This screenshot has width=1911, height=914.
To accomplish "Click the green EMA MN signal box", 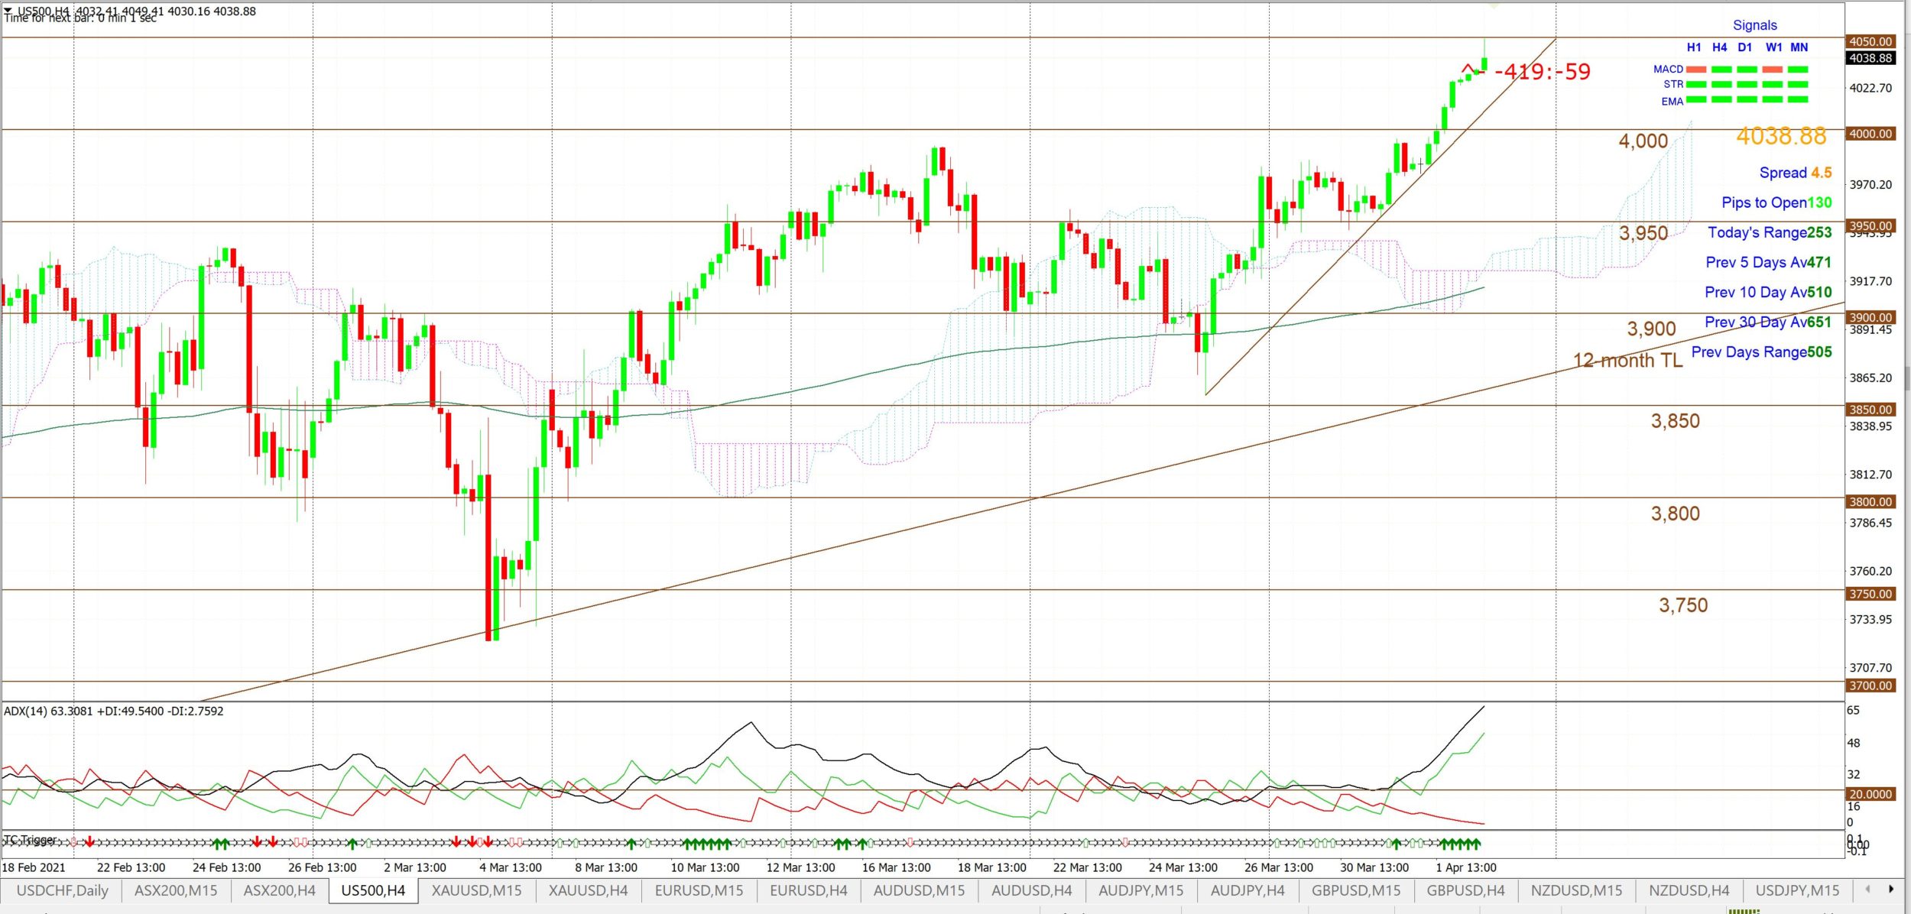I will (x=1798, y=100).
